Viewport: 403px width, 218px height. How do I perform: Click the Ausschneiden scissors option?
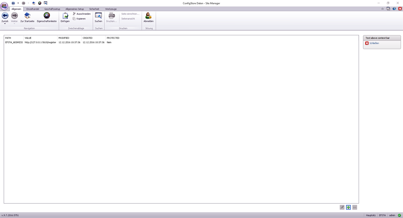(x=81, y=14)
